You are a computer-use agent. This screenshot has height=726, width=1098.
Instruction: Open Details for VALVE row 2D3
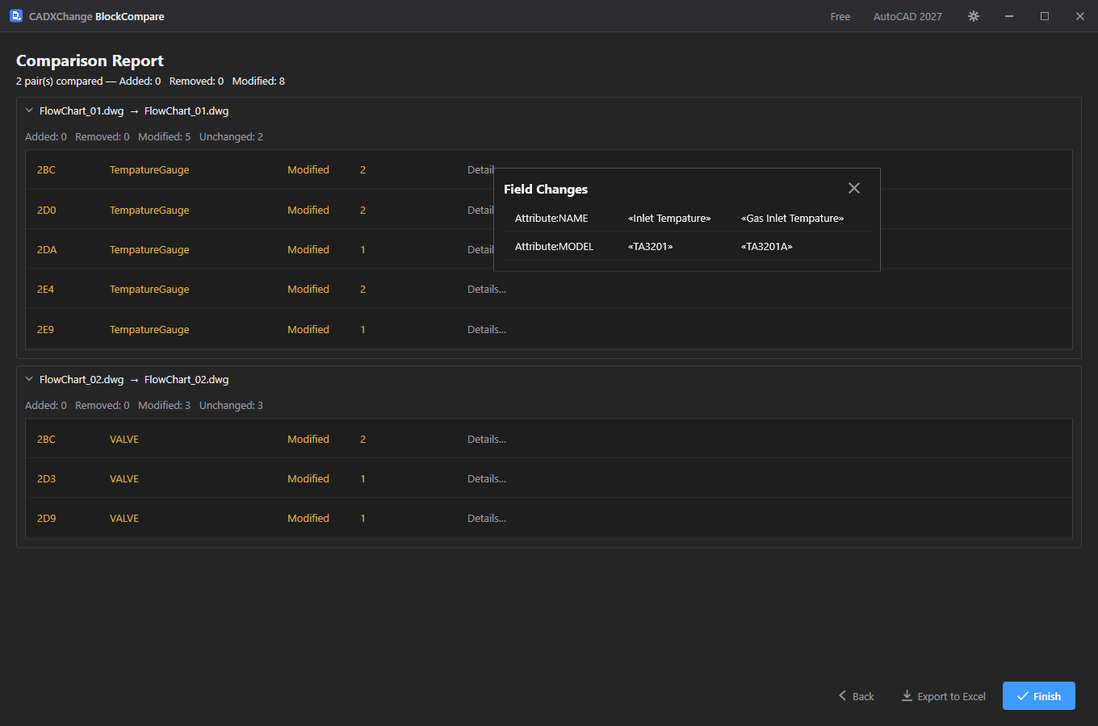(487, 478)
